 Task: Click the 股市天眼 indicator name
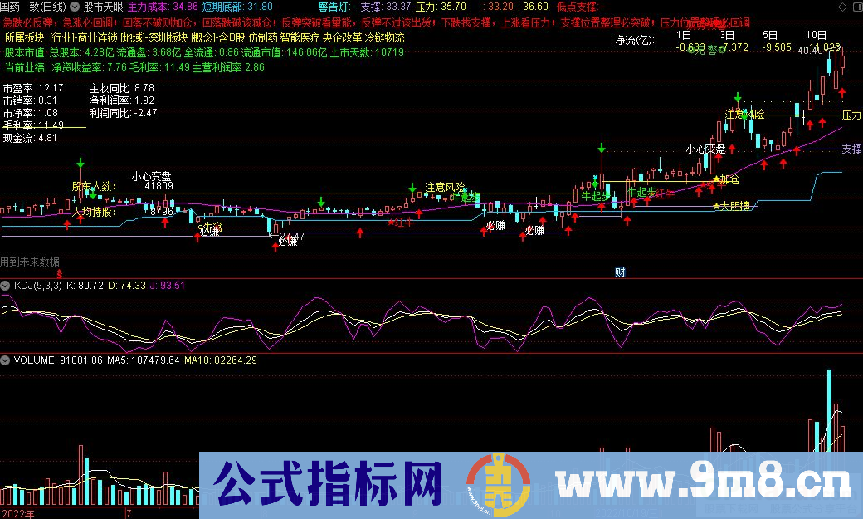click(104, 7)
